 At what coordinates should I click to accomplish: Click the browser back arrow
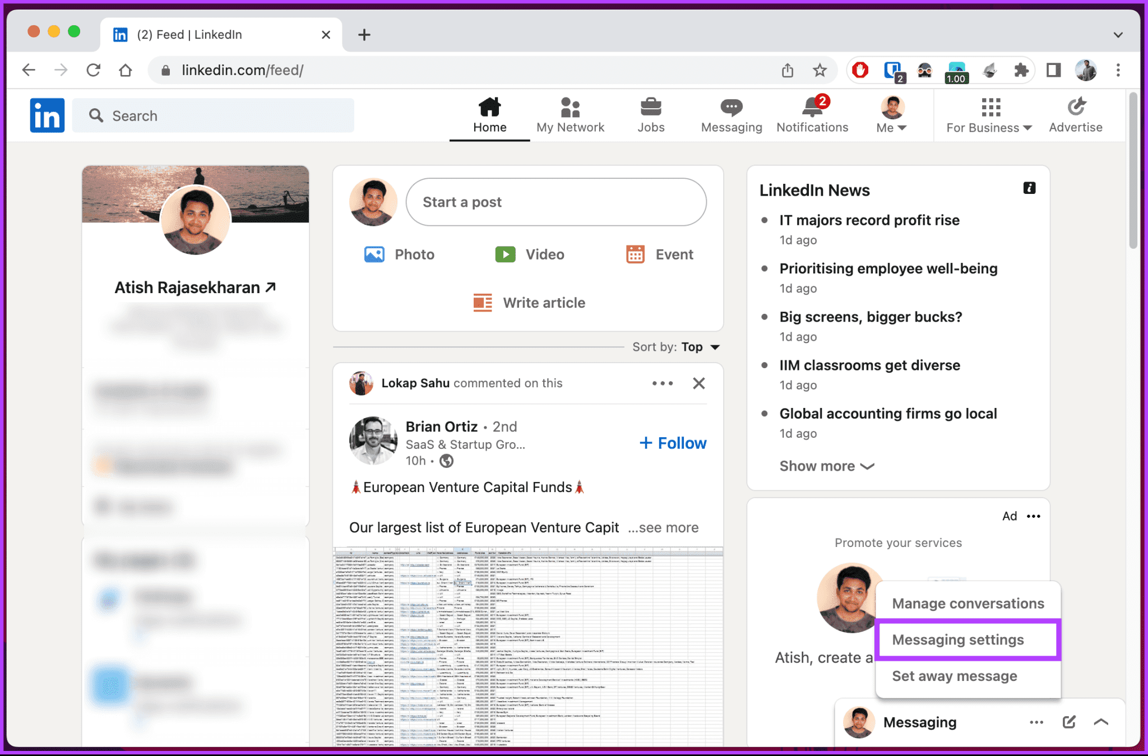pos(29,70)
